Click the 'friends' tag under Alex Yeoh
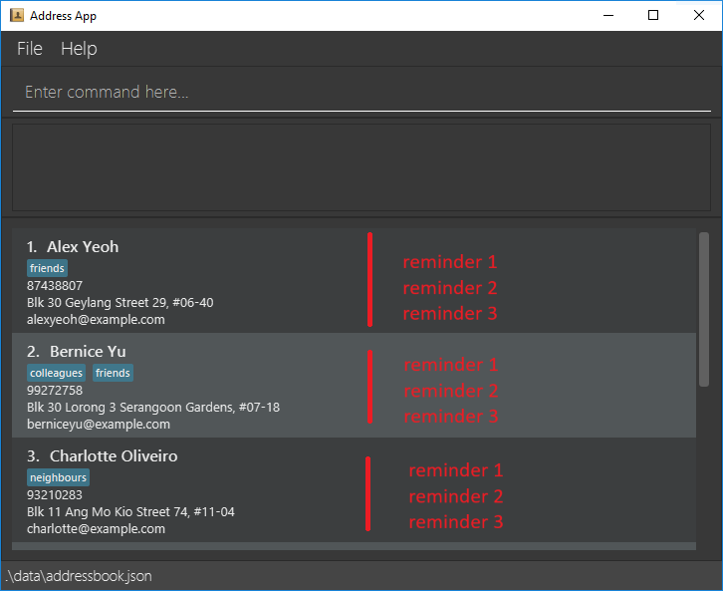This screenshot has height=591, width=723. (x=47, y=268)
